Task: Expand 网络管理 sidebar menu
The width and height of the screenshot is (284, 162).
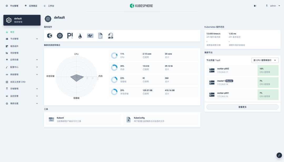Action: [37, 74]
